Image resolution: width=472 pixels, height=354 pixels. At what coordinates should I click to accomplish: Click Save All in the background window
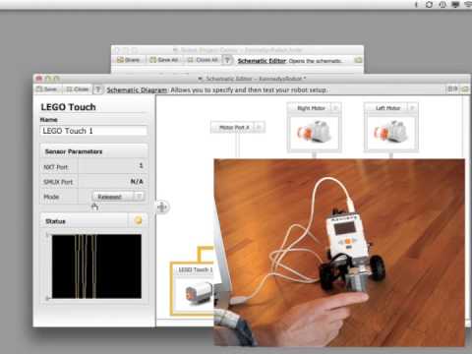point(163,60)
